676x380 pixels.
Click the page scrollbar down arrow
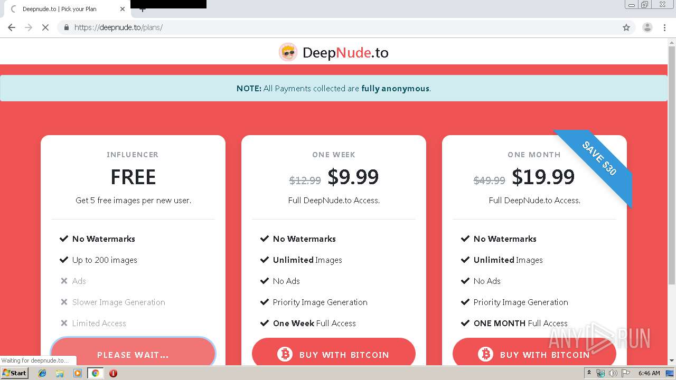672,362
